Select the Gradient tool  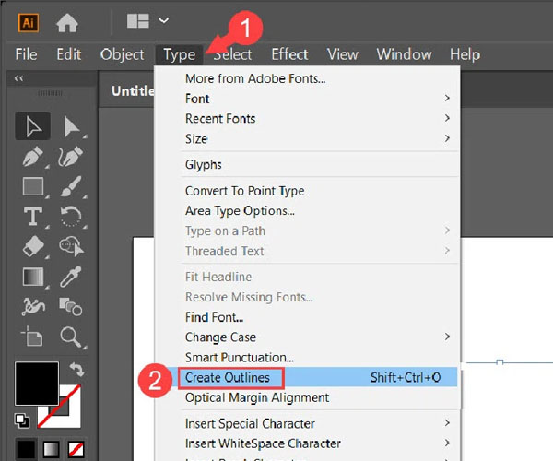click(33, 277)
